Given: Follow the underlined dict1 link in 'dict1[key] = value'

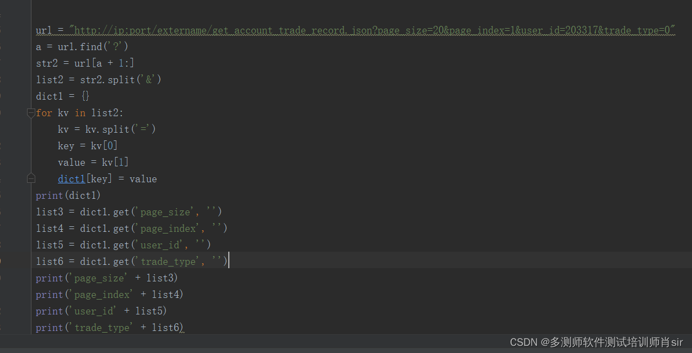Looking at the screenshot, I should [72, 179].
